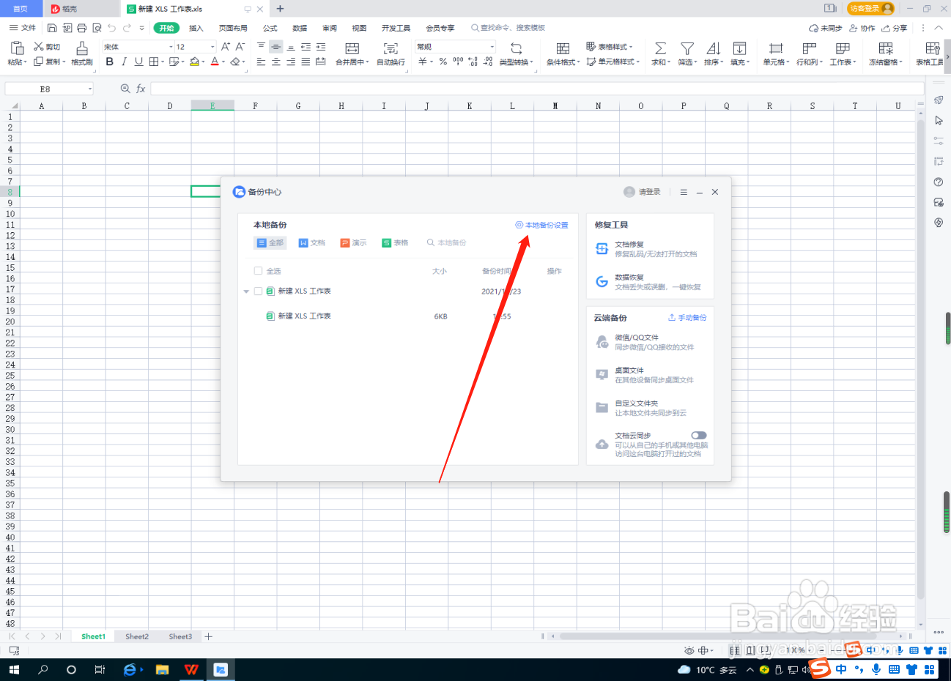Image resolution: width=951 pixels, height=681 pixels.
Task: Filter backups by Spreadsheets (表格) tab
Action: pos(395,243)
